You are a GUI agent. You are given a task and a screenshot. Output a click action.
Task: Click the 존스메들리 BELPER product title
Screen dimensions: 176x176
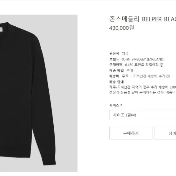(x=143, y=19)
